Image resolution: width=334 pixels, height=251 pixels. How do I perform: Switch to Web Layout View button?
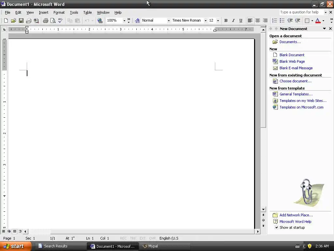9,231
